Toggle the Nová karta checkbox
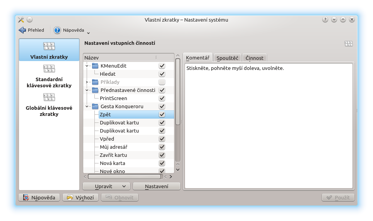373x221 pixels. (x=162, y=163)
